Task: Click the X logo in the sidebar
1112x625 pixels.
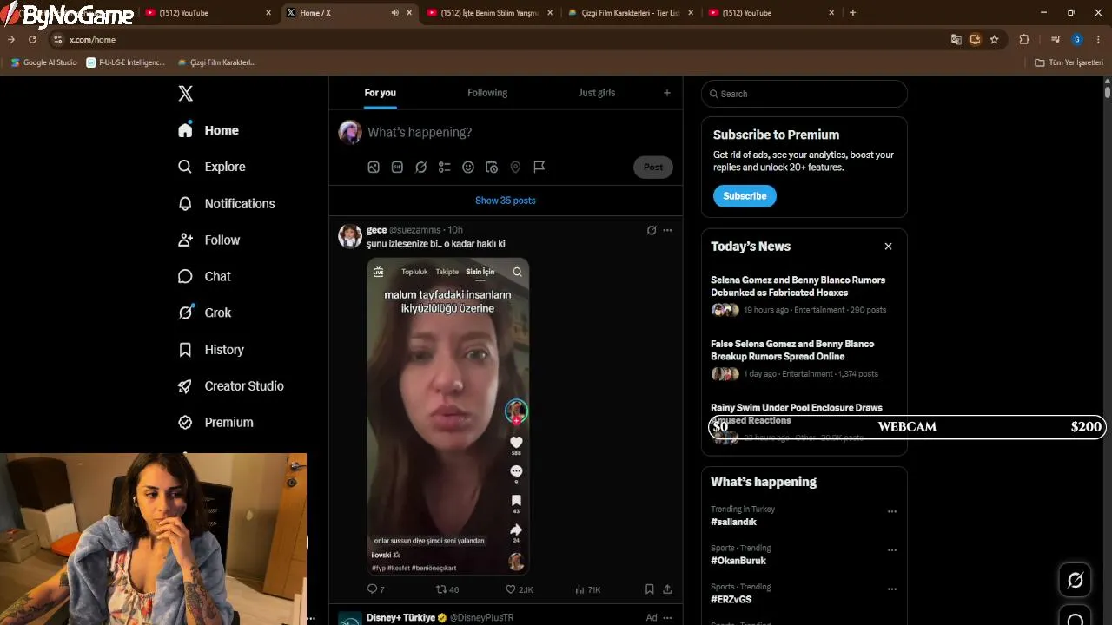Action: coord(186,94)
